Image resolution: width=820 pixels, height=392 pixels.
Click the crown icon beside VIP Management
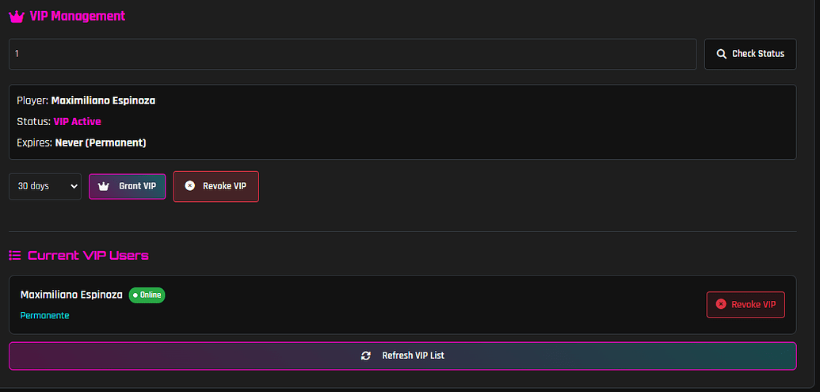point(16,17)
